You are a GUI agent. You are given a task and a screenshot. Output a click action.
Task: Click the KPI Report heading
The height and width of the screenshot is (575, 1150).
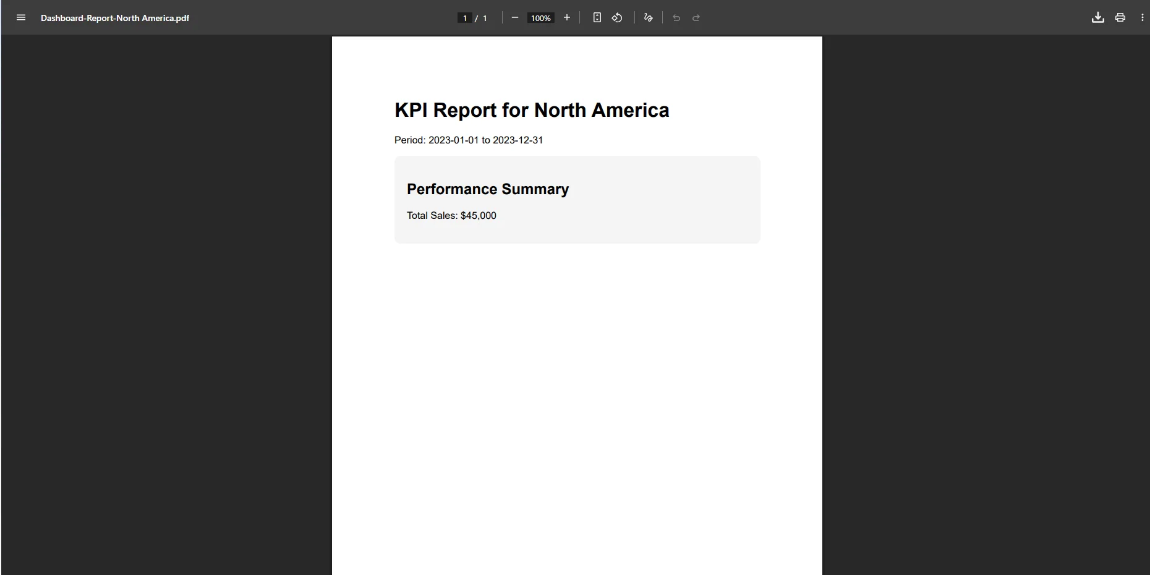532,110
